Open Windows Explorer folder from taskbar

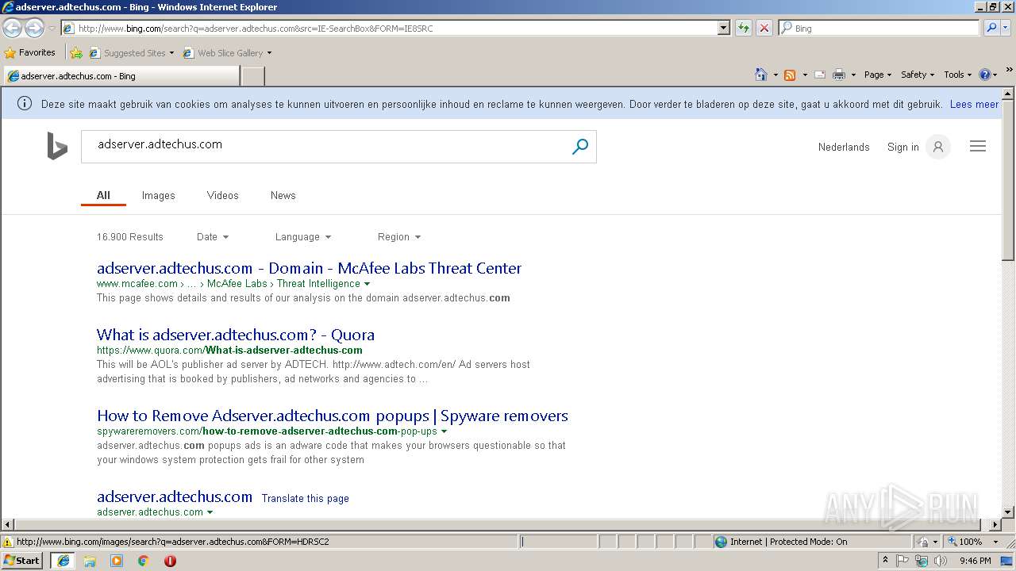(90, 561)
